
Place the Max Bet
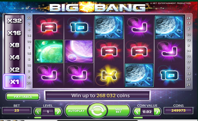pos(118,111)
